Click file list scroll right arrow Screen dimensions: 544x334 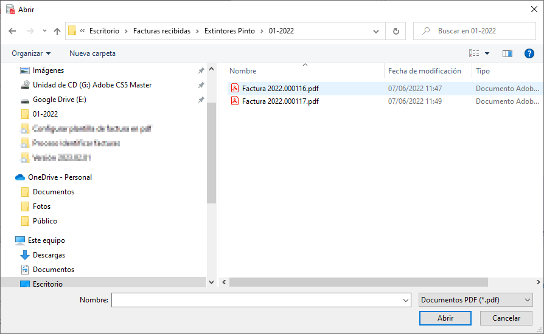538,282
